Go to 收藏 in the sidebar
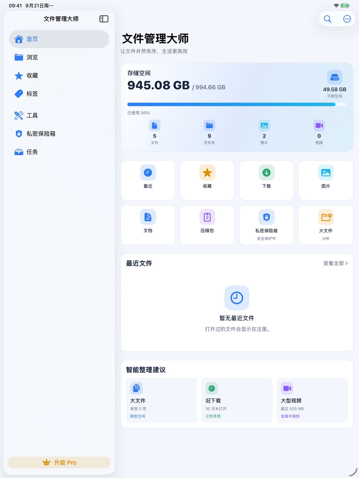 [59, 76]
